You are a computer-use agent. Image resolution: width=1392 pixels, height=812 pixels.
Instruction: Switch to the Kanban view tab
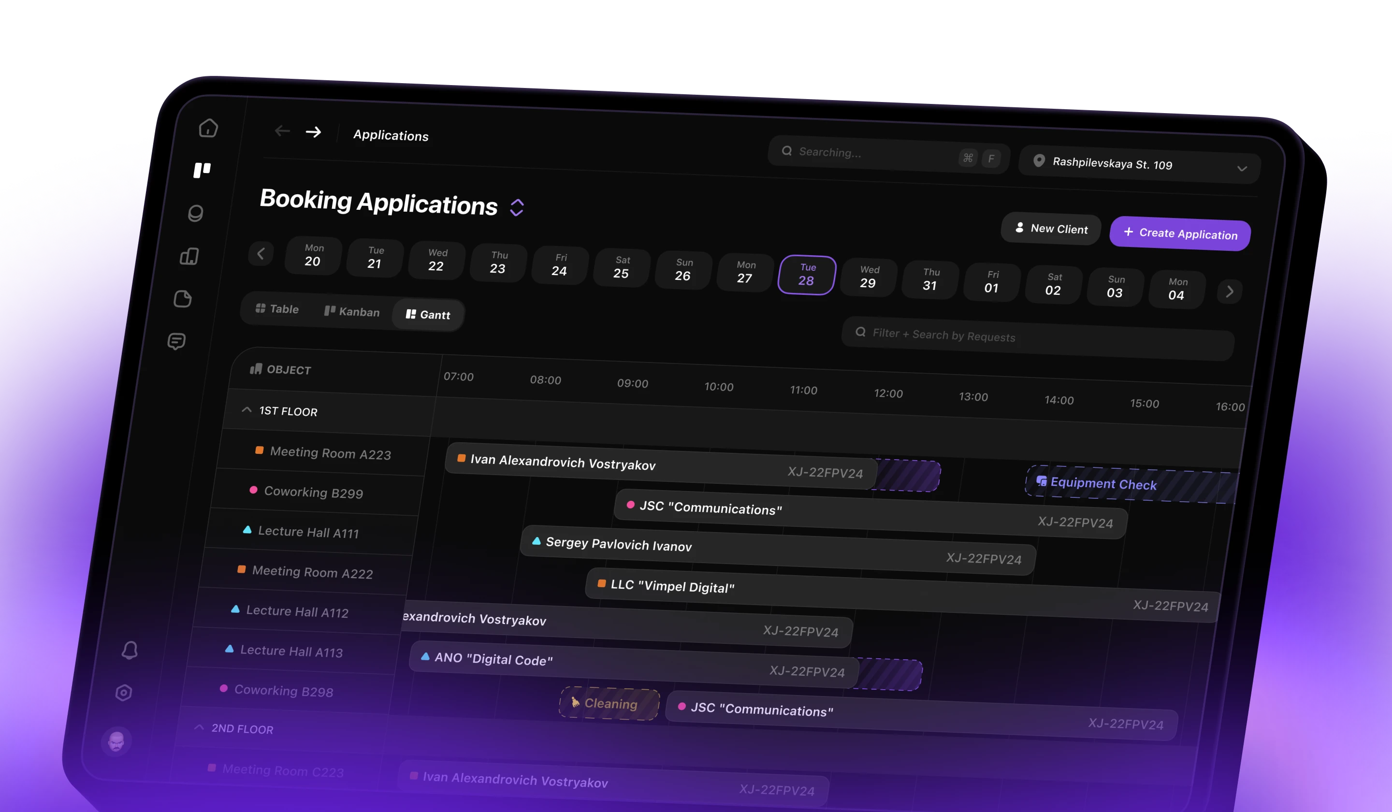pos(352,312)
